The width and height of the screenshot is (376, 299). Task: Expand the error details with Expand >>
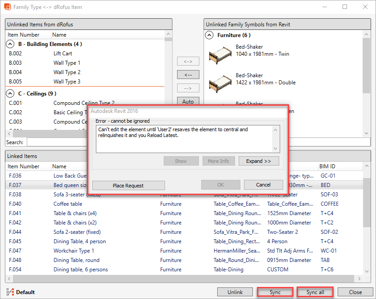pyautogui.click(x=259, y=161)
